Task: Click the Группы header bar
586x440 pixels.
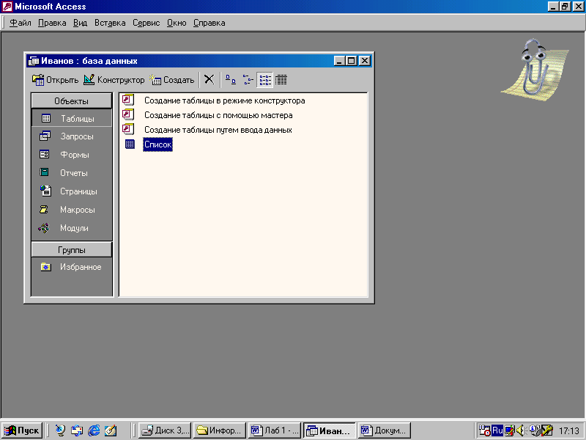Action: coord(71,249)
